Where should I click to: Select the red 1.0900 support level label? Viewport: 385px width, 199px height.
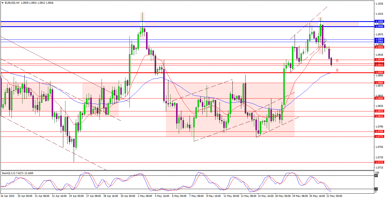click(379, 73)
